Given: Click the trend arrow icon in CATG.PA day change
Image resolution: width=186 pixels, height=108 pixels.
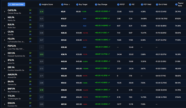Looking at the screenshot, I should click(109, 11).
